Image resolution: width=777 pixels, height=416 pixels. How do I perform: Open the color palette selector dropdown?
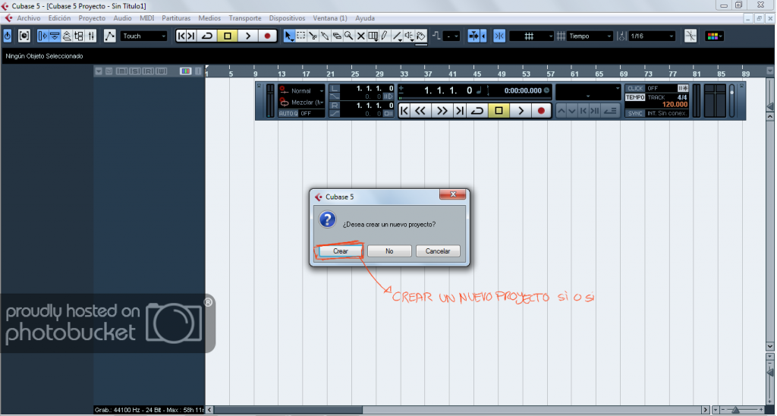pyautogui.click(x=715, y=36)
